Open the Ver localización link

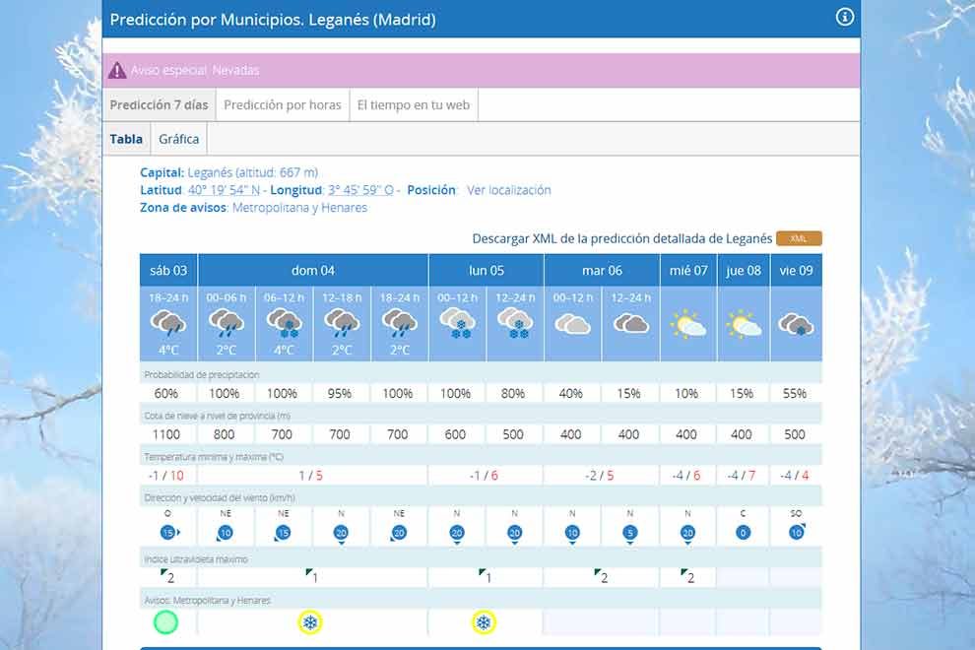pyautogui.click(x=508, y=190)
